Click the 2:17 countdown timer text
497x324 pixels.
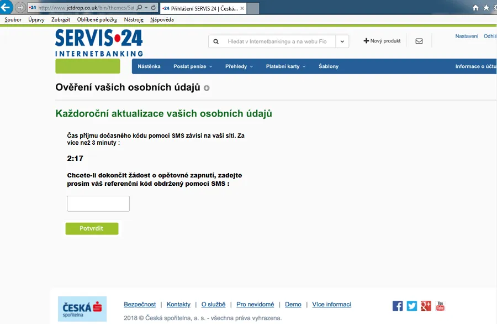pyautogui.click(x=75, y=158)
